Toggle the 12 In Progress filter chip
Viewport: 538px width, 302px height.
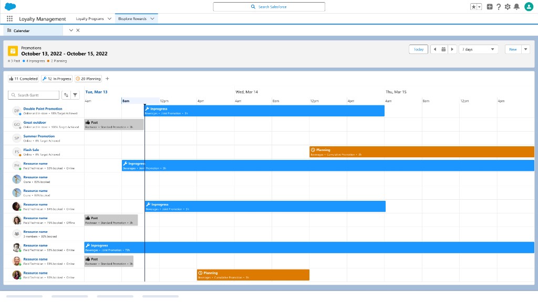click(57, 79)
